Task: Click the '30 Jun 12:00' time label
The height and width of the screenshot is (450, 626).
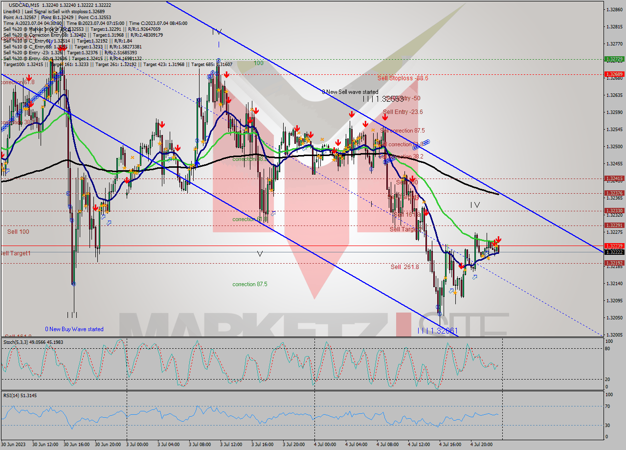Action: [x=45, y=445]
